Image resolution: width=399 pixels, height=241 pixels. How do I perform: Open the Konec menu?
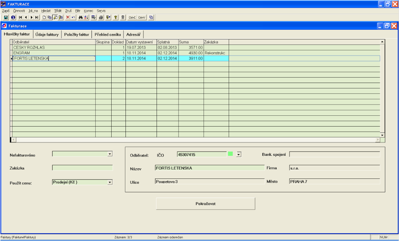pyautogui.click(x=89, y=11)
